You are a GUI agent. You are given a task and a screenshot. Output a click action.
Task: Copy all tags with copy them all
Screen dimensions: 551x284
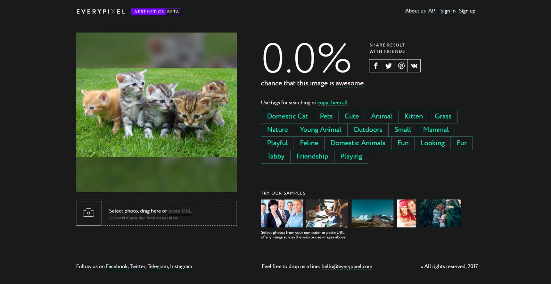point(333,103)
